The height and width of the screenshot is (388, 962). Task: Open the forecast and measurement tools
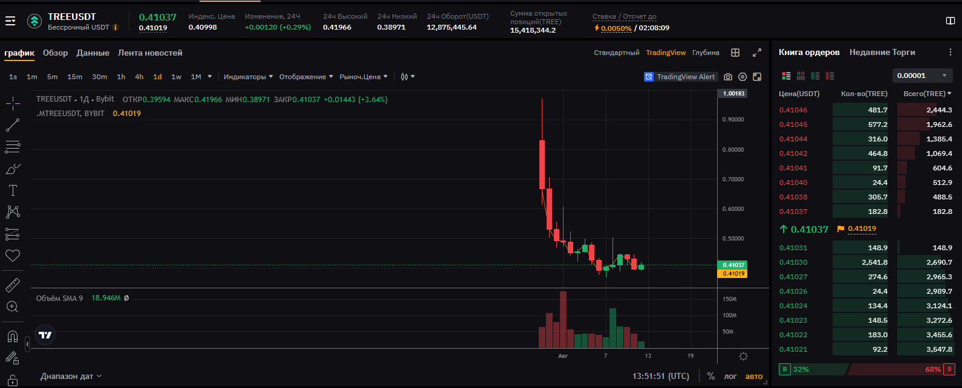pyautogui.click(x=13, y=234)
